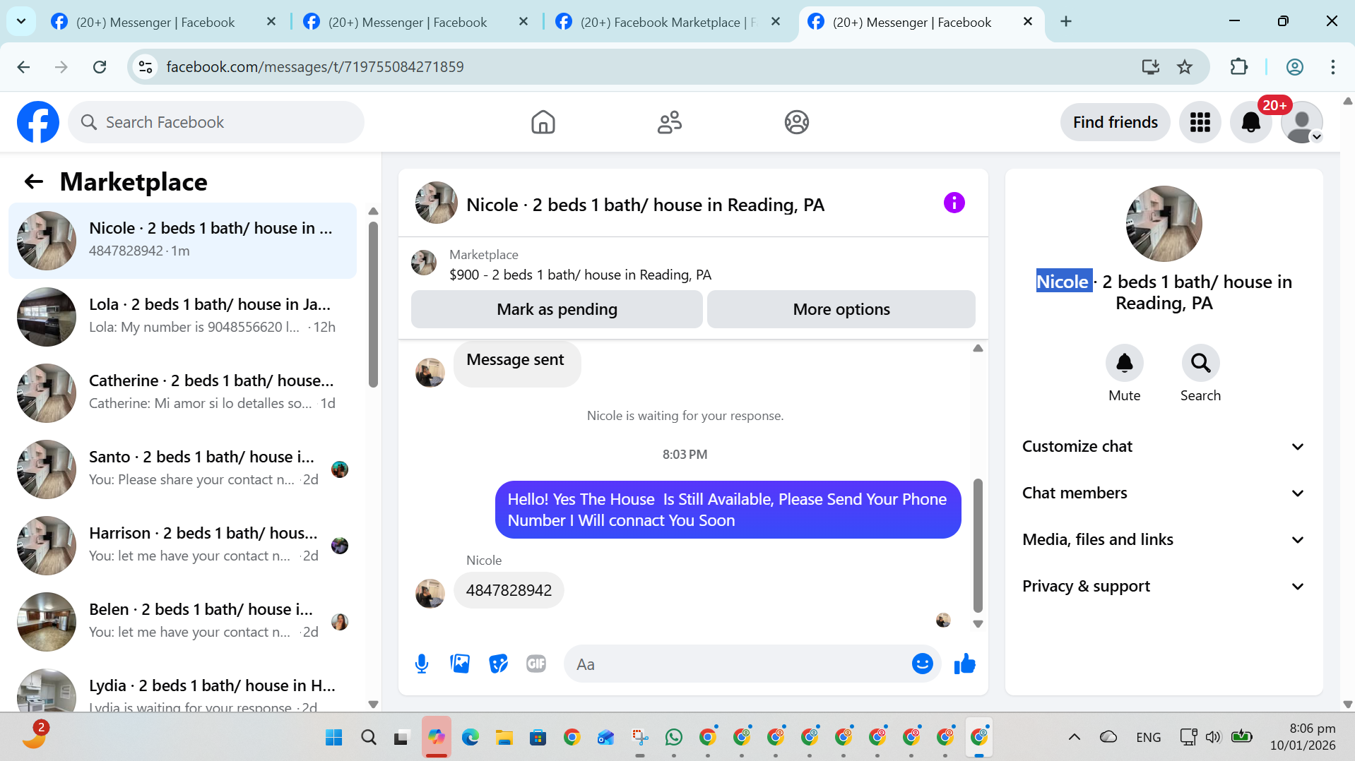Go to Home feed icon

pyautogui.click(x=543, y=122)
